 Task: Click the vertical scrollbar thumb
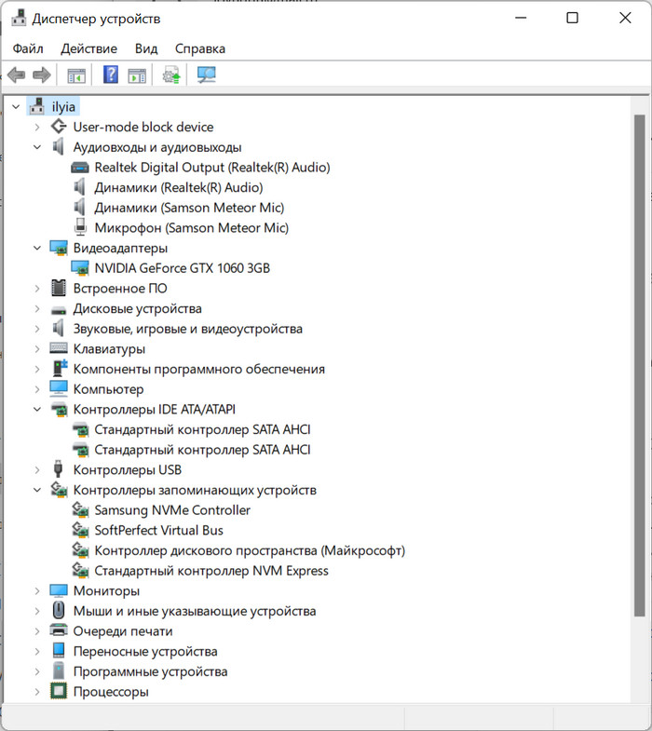[x=639, y=366]
